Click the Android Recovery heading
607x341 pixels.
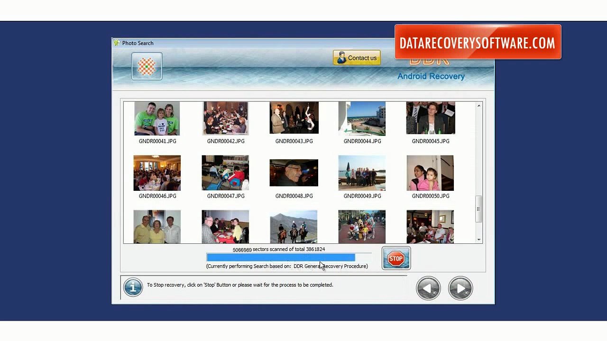coord(431,76)
